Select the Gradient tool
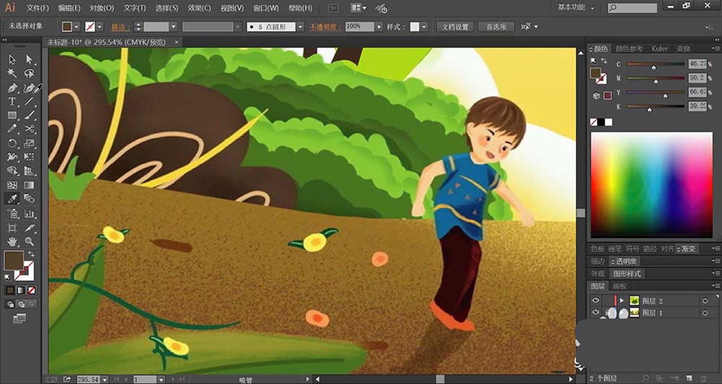722x384 pixels. (x=30, y=185)
